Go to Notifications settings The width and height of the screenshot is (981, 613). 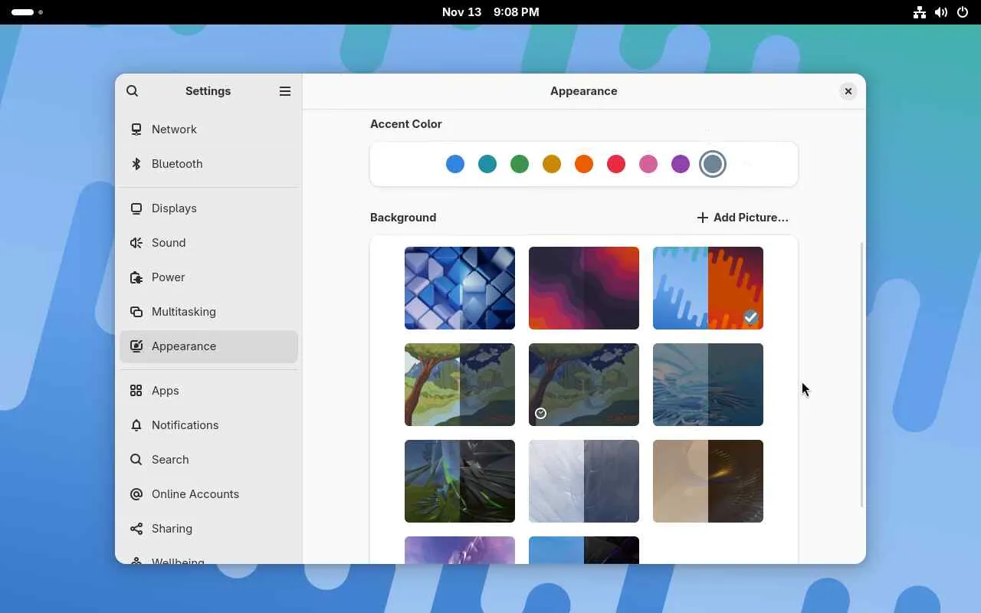tap(209, 425)
